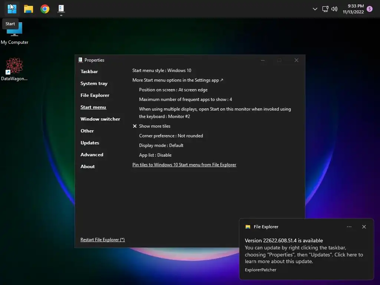Click the ExplorerPatcher Properties taskbar icon
Viewport: 380px width, 285px height.
61,9
